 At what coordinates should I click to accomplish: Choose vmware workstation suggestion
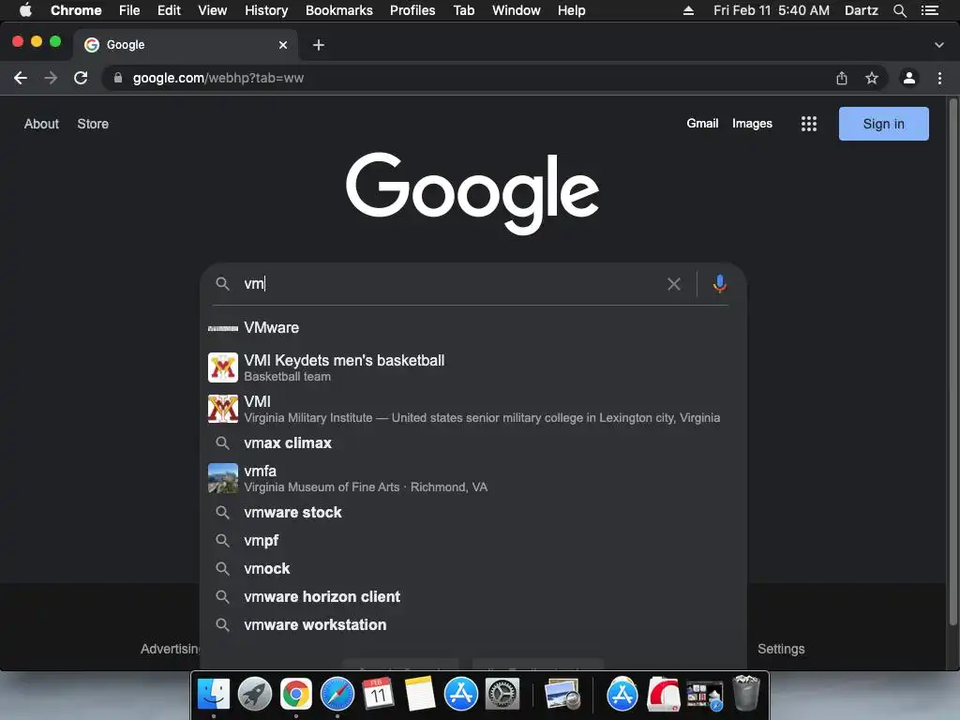pyautogui.click(x=472, y=625)
